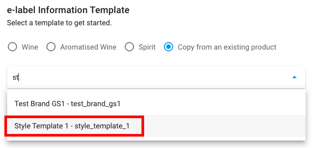Pick 'Test Brand GS1 - test_brand_gs1' from the list
The height and width of the screenshot is (148, 312).
pyautogui.click(x=156, y=104)
